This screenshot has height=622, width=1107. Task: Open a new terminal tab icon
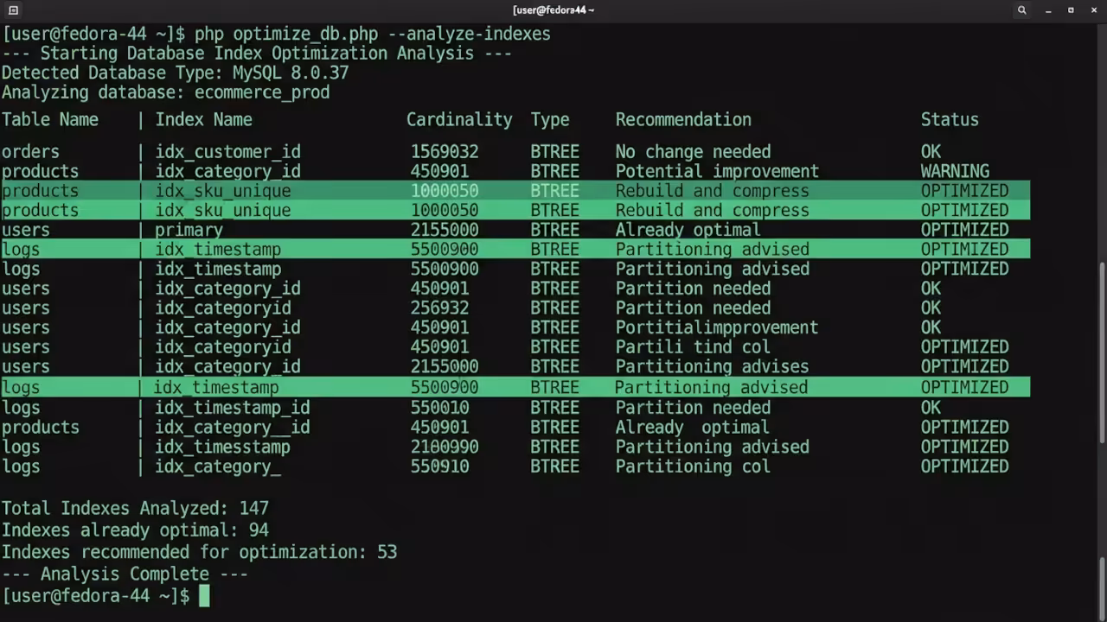pyautogui.click(x=13, y=10)
